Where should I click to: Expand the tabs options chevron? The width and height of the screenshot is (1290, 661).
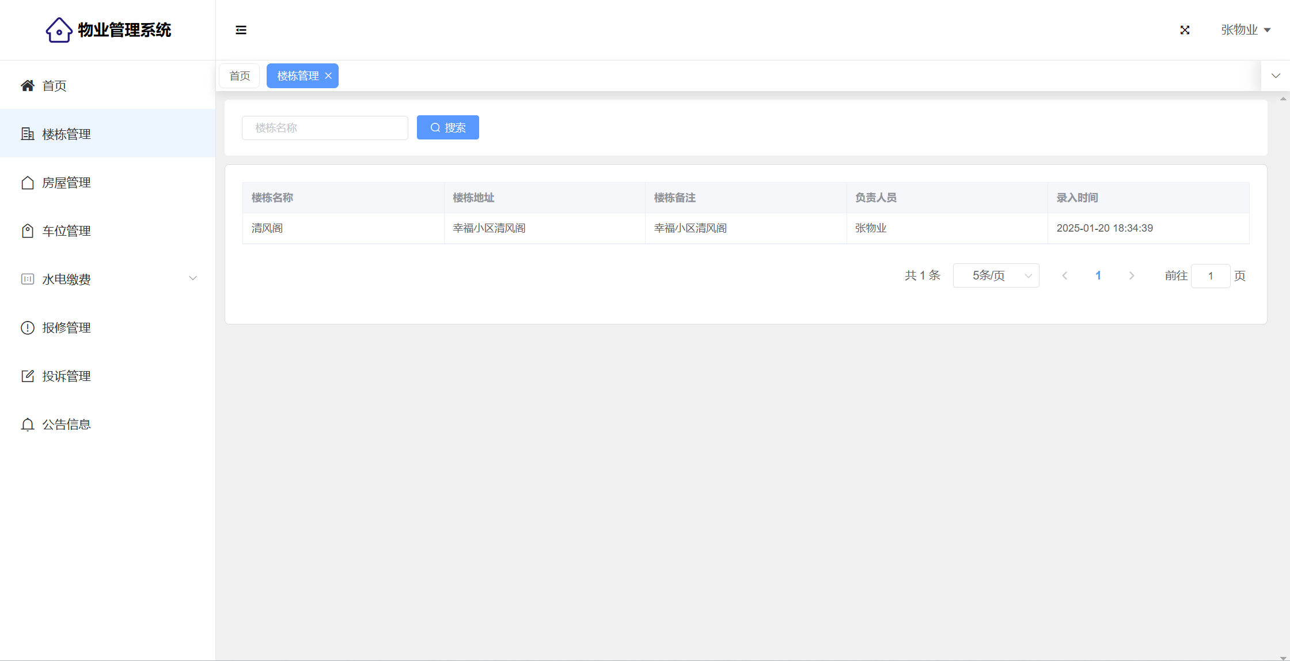[x=1276, y=76]
